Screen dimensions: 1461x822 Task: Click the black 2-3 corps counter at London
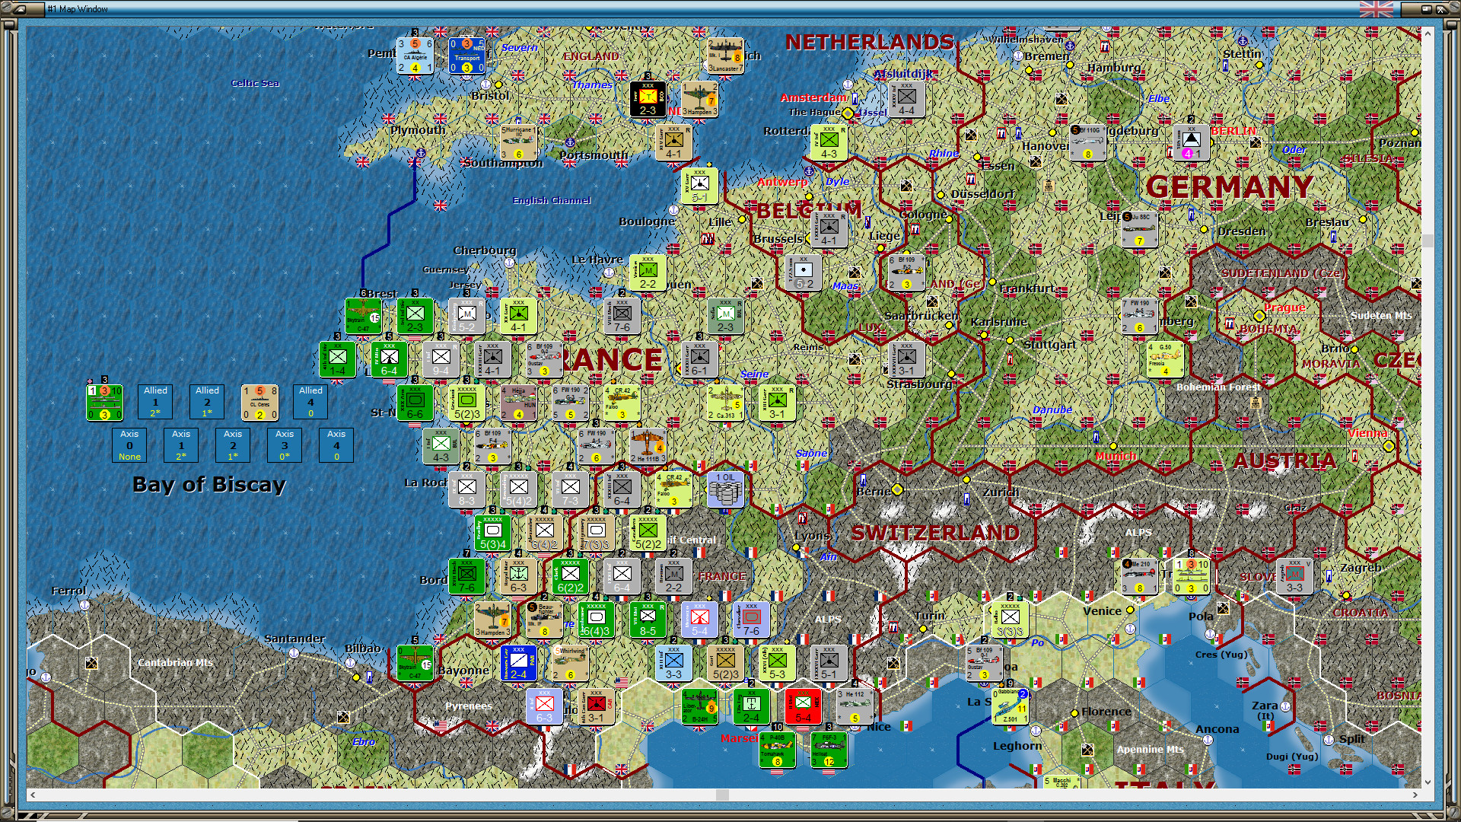(x=648, y=99)
